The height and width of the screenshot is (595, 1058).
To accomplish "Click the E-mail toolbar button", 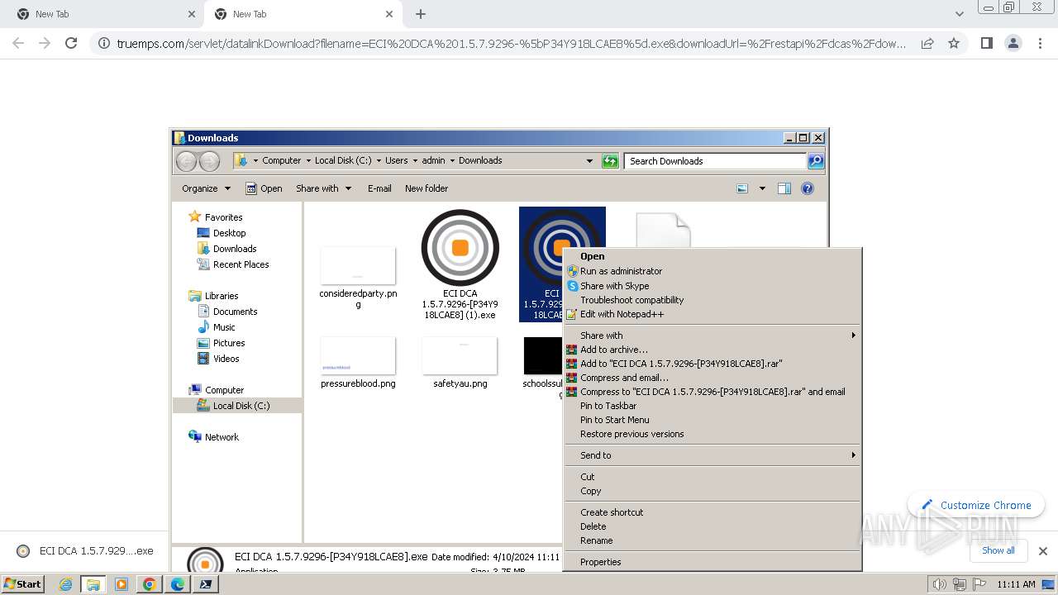I will pyautogui.click(x=379, y=188).
